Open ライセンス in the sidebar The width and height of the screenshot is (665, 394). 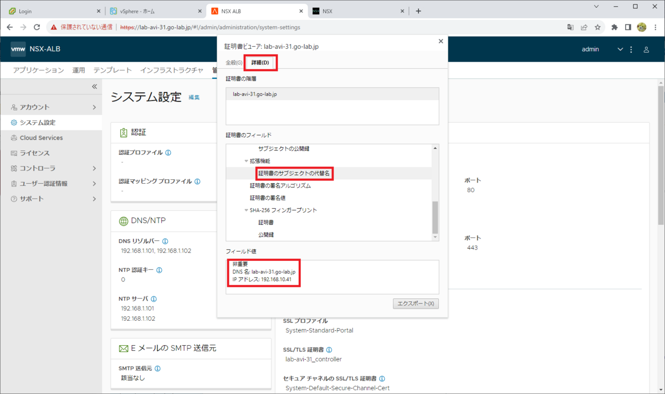click(x=51, y=153)
